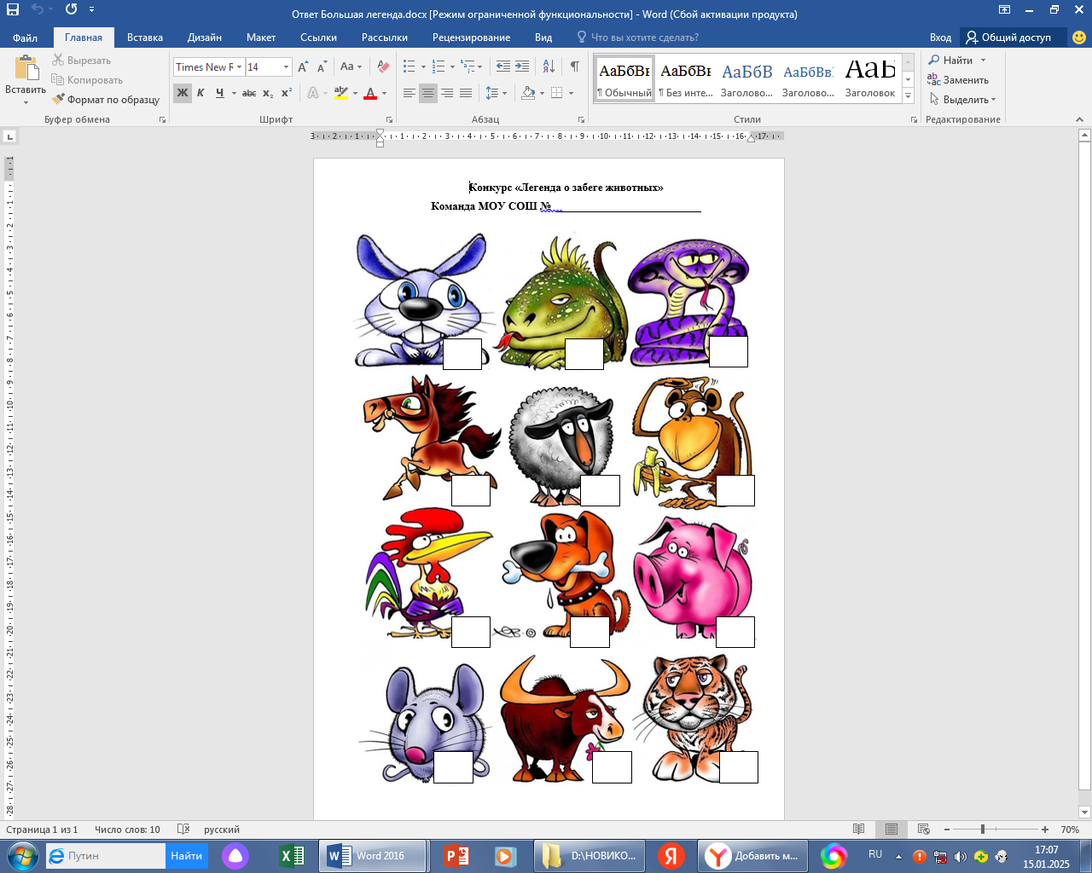Click the font color red swatch button
Viewport: 1092px width, 873px height.
point(370,93)
